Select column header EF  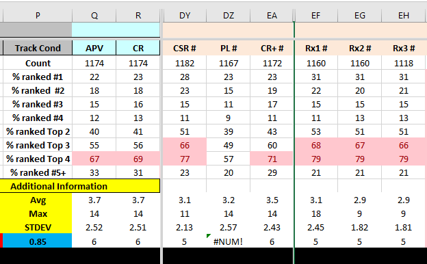pyautogui.click(x=316, y=16)
